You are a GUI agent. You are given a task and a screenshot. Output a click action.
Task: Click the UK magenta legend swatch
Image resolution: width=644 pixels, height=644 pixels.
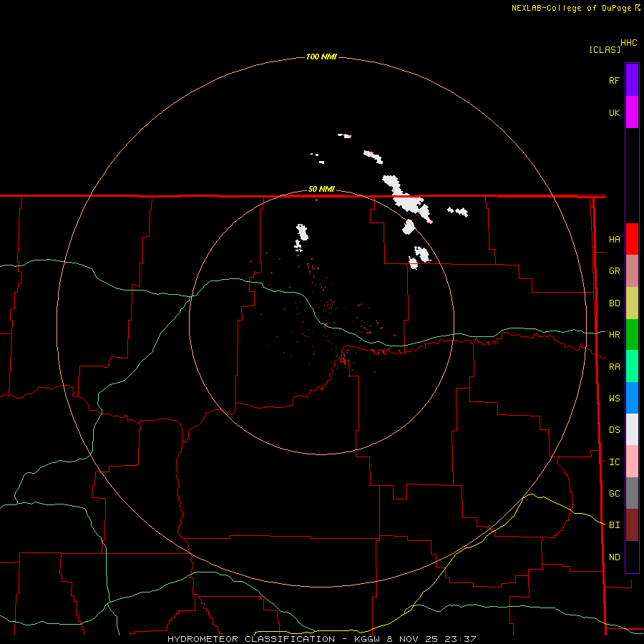(x=632, y=112)
